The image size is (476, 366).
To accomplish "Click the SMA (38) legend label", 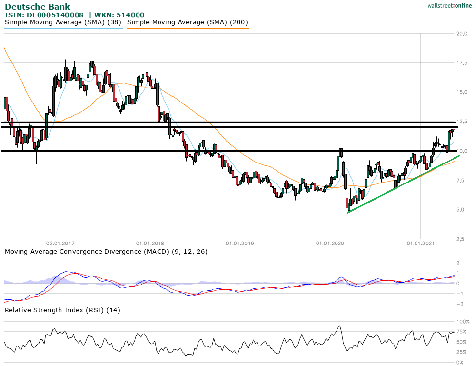I will [x=63, y=22].
